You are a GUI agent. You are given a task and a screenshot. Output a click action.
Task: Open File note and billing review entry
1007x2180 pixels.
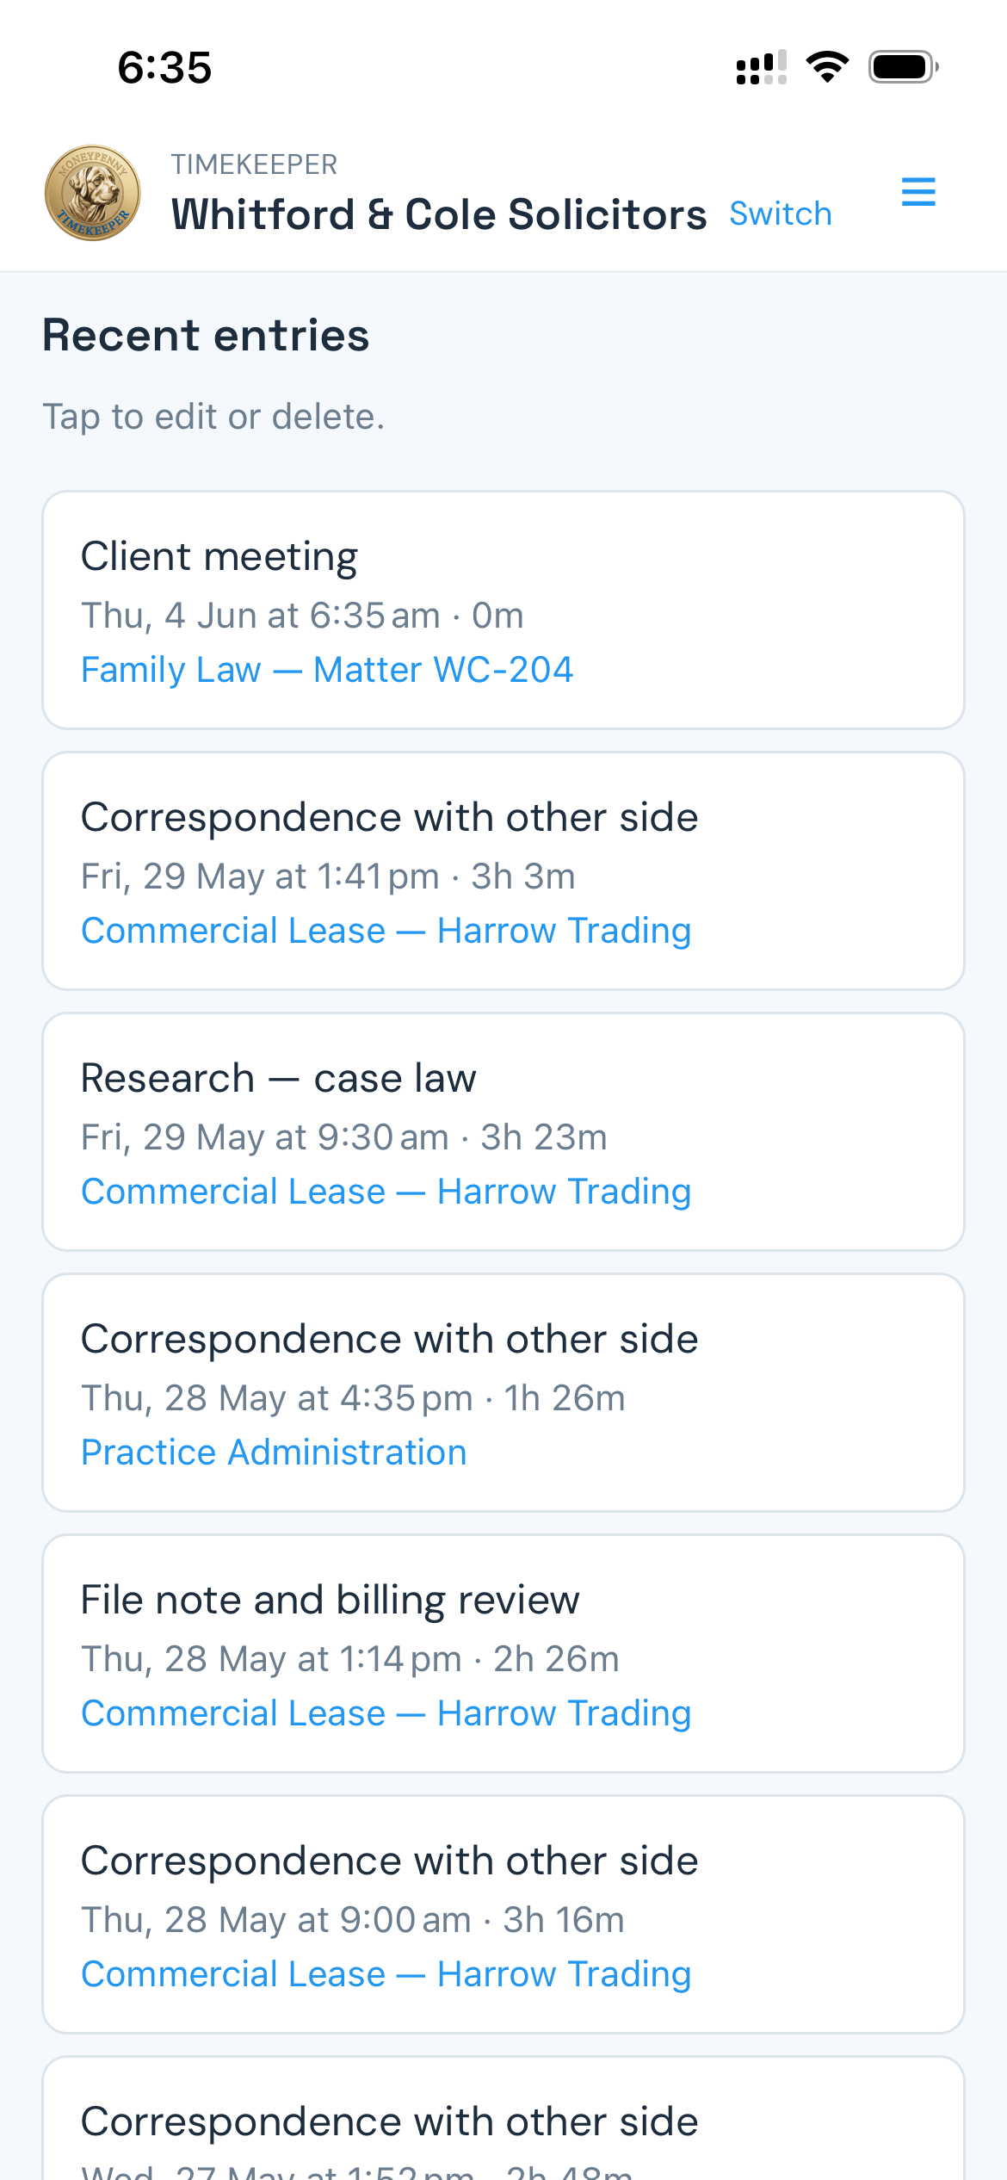[x=504, y=1654]
